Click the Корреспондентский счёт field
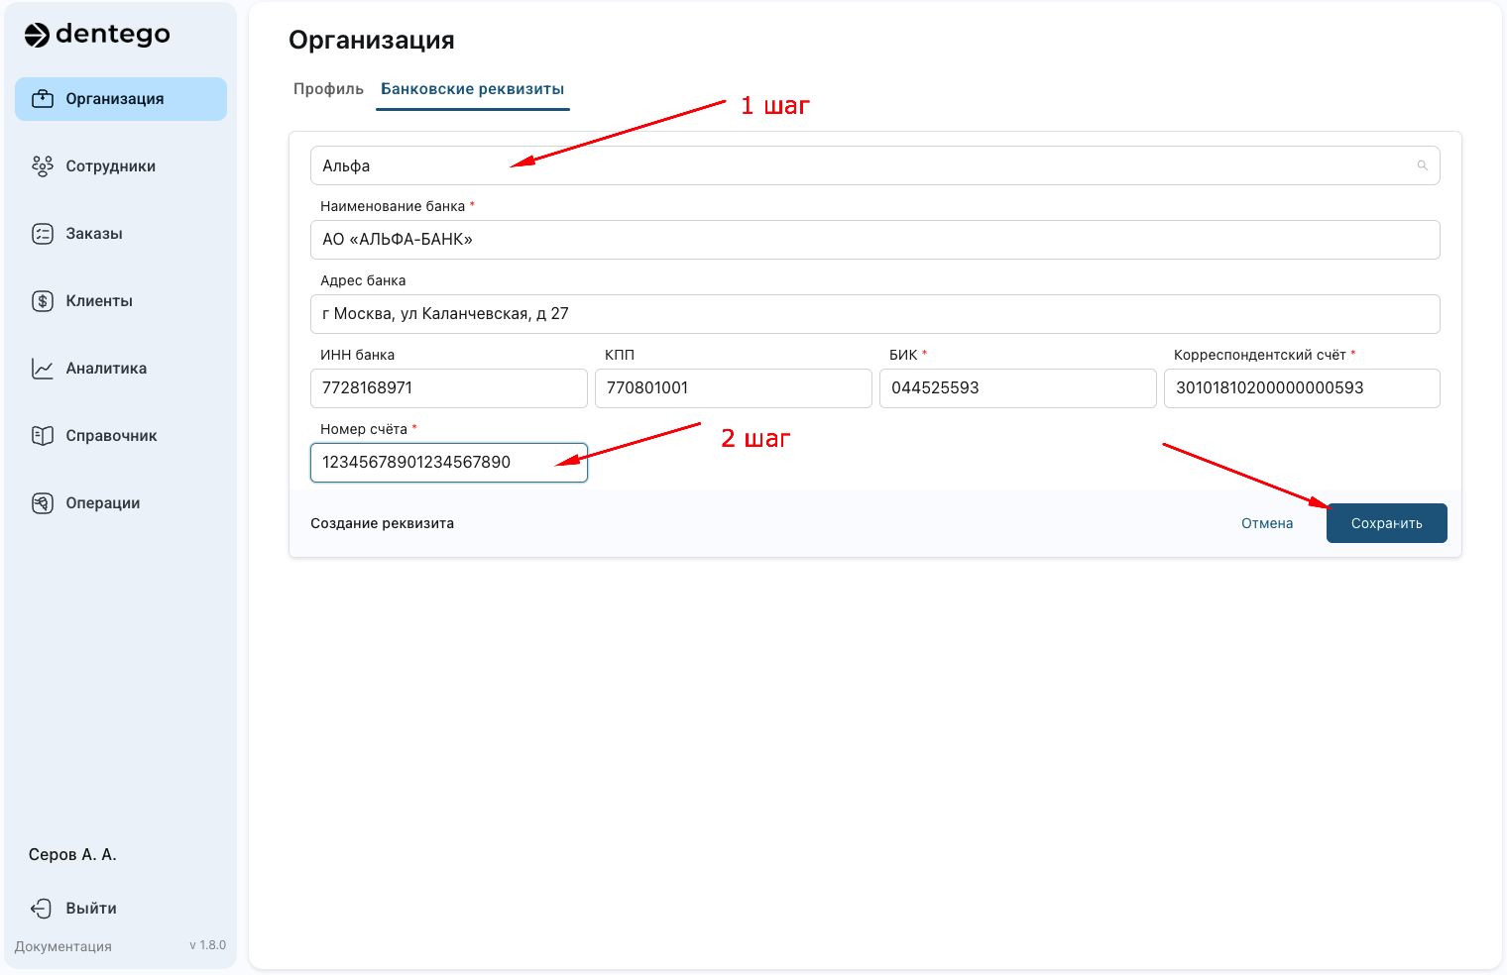This screenshot has width=1507, height=975. 1301,388
